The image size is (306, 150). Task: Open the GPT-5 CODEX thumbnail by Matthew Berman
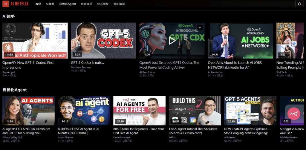tap(103, 41)
